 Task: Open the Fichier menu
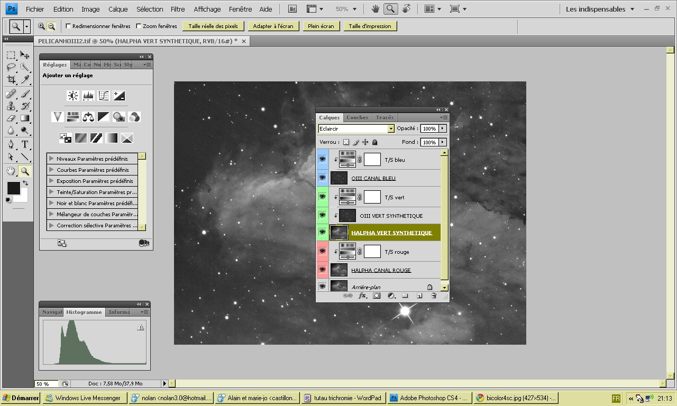pyautogui.click(x=35, y=9)
